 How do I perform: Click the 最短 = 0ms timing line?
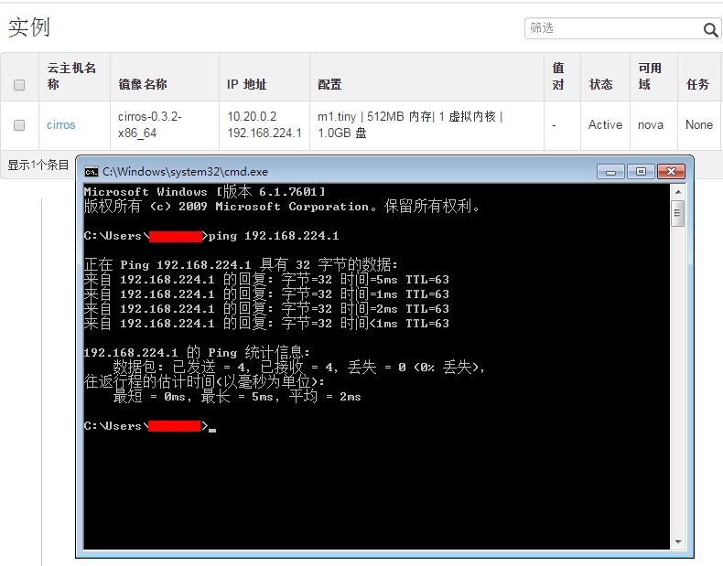pyautogui.click(x=237, y=397)
